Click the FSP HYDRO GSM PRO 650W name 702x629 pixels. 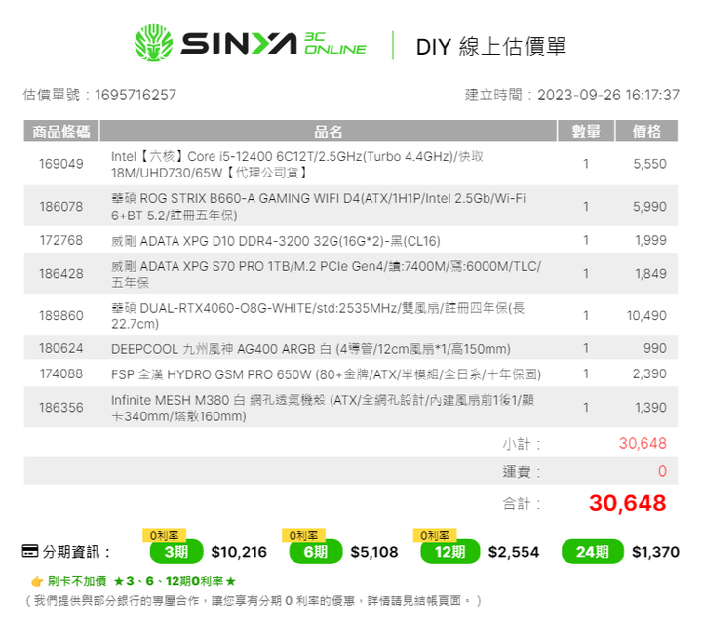[x=326, y=374]
